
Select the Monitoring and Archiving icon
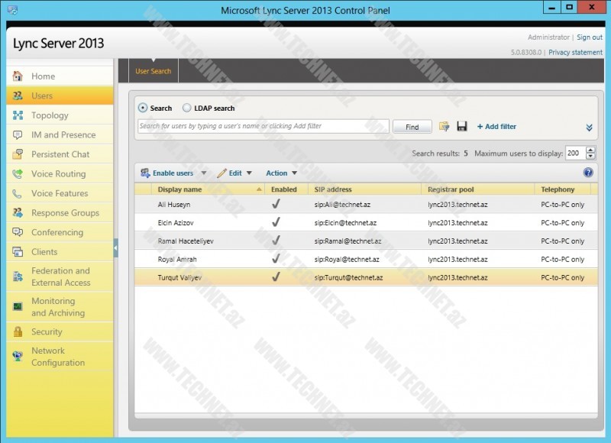(18, 306)
